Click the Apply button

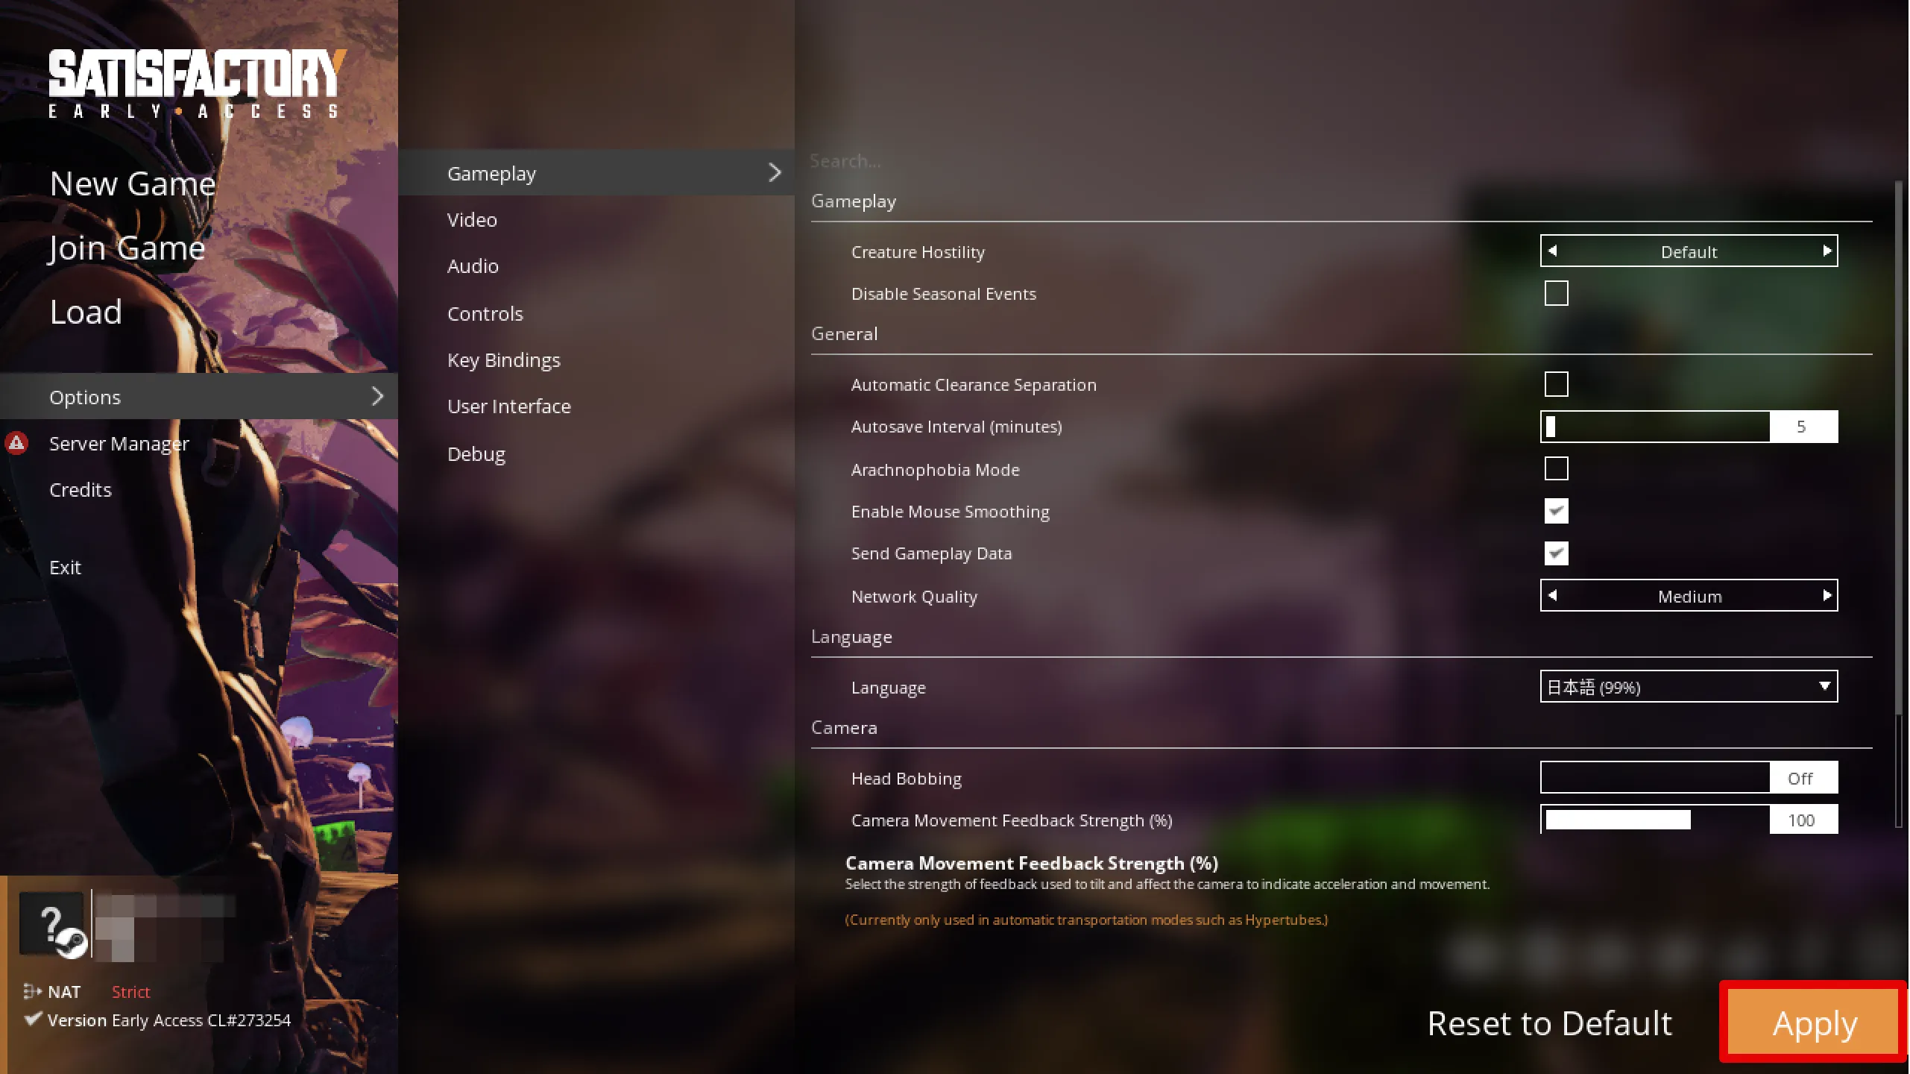[x=1815, y=1022]
